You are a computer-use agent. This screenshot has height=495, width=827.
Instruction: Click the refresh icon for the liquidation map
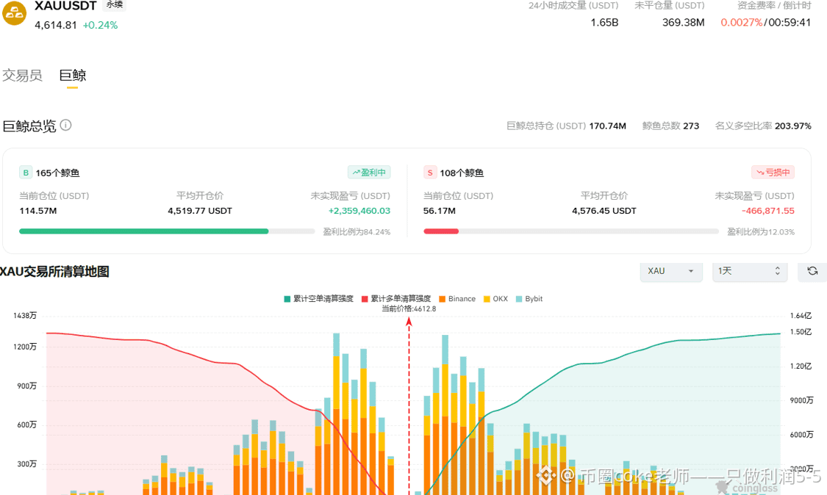812,271
